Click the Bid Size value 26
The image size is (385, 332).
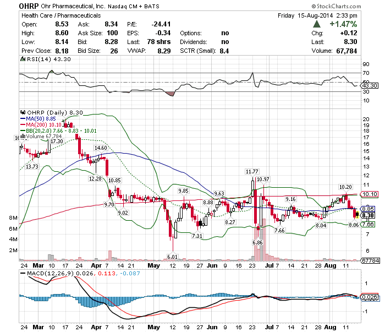114,51
